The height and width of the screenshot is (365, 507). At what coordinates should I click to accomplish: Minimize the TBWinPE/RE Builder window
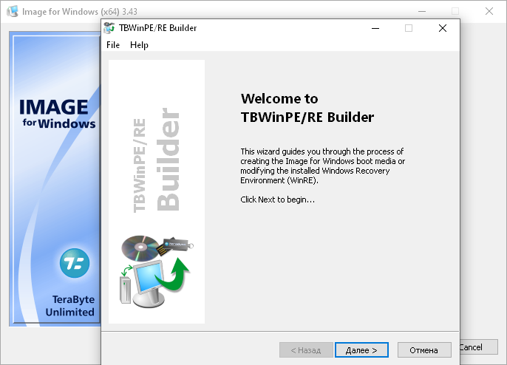[375, 28]
